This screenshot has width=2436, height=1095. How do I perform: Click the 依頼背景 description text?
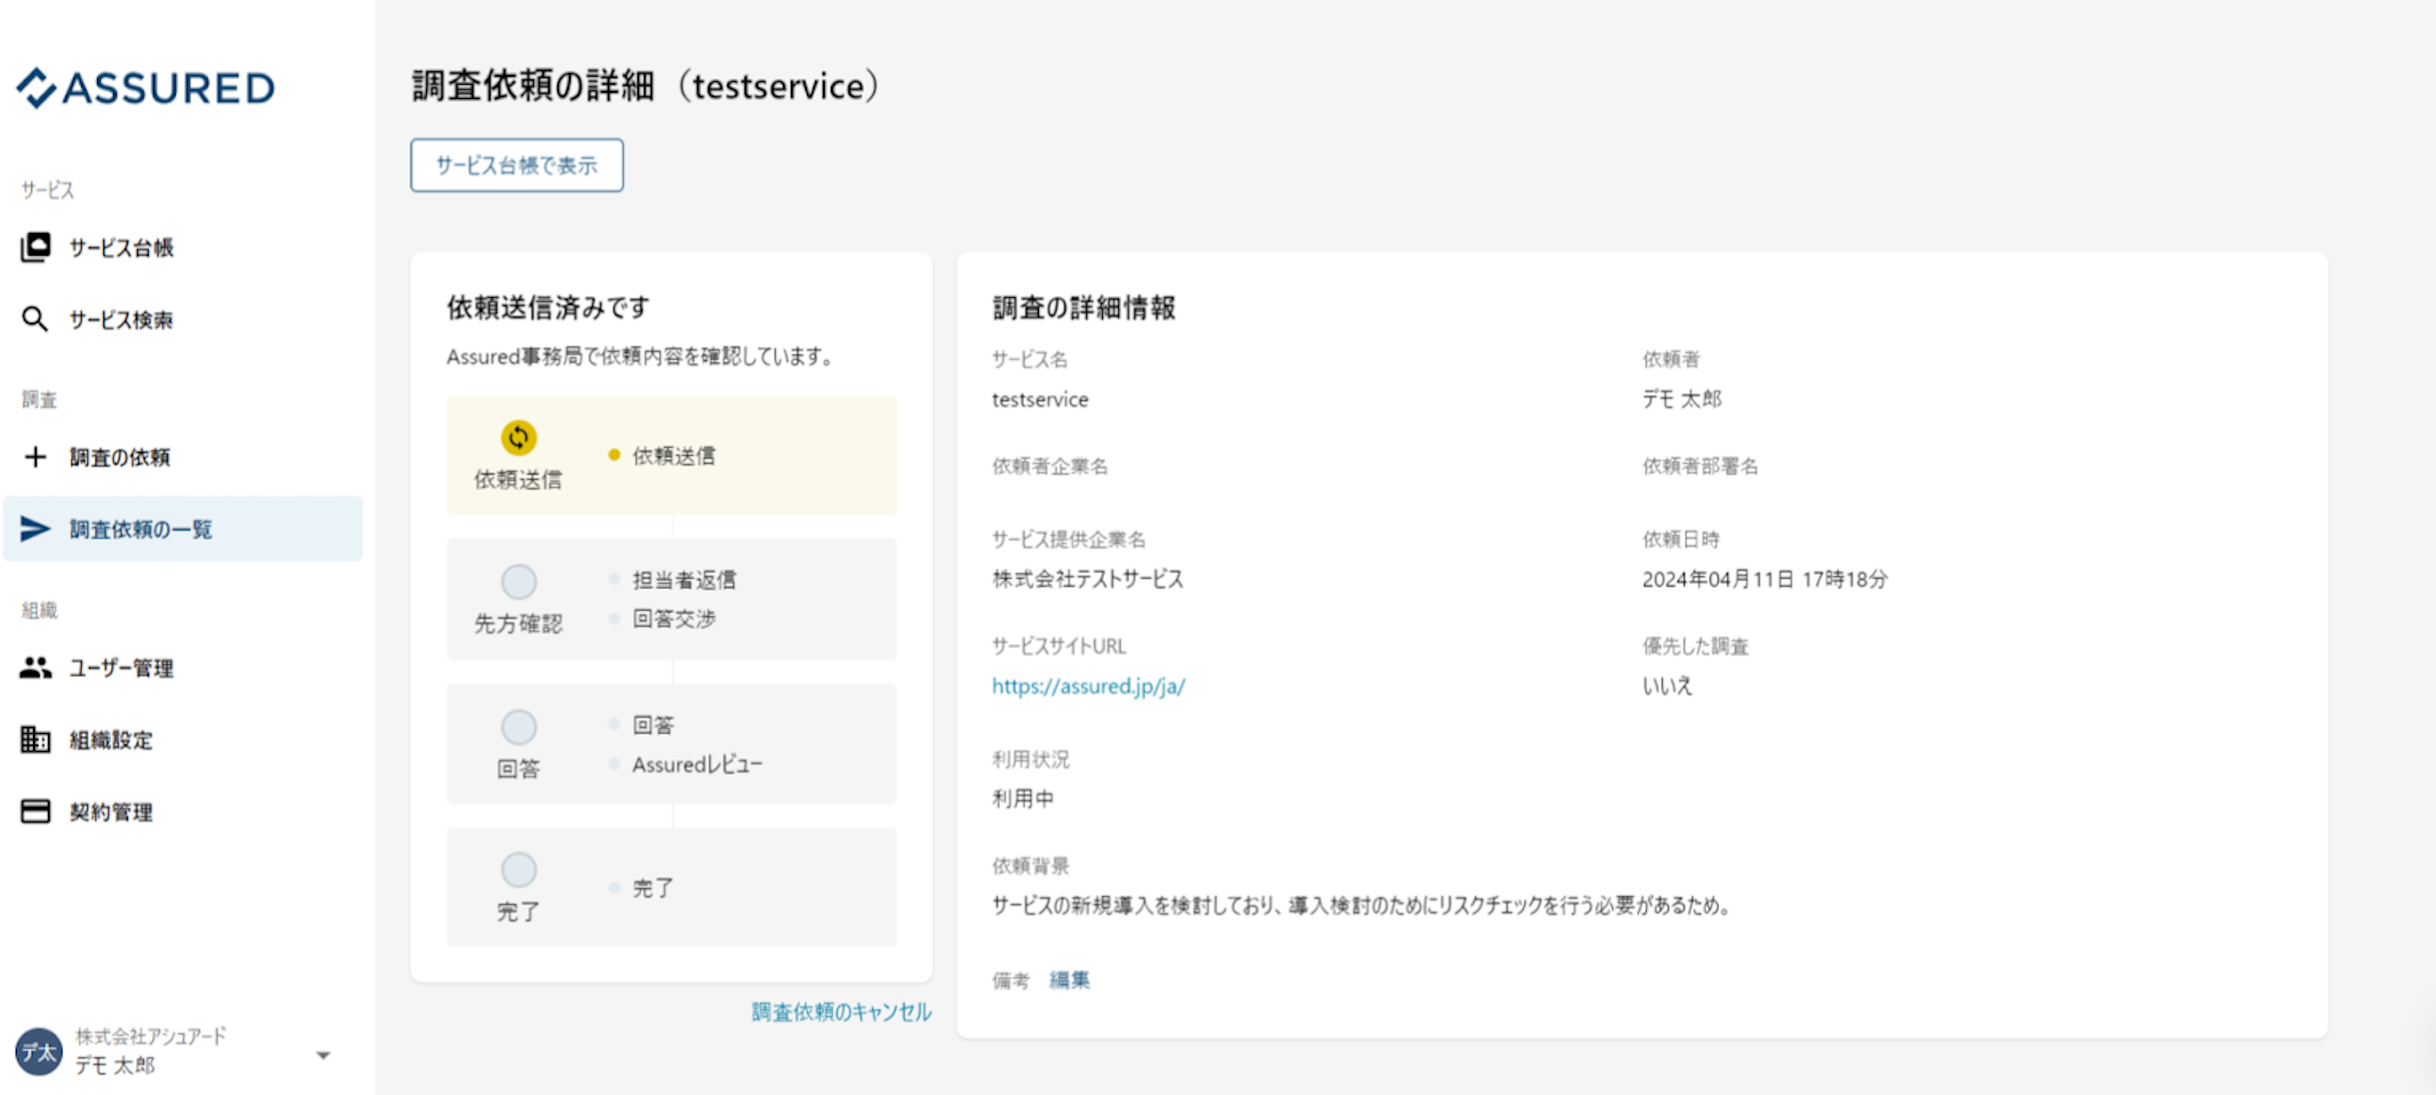(1362, 905)
